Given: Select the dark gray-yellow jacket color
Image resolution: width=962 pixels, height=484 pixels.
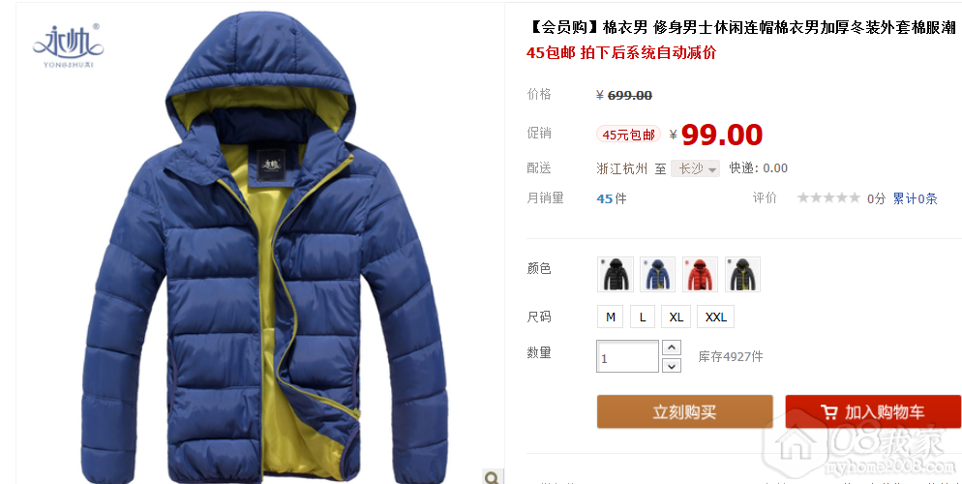Looking at the screenshot, I should pyautogui.click(x=742, y=274).
